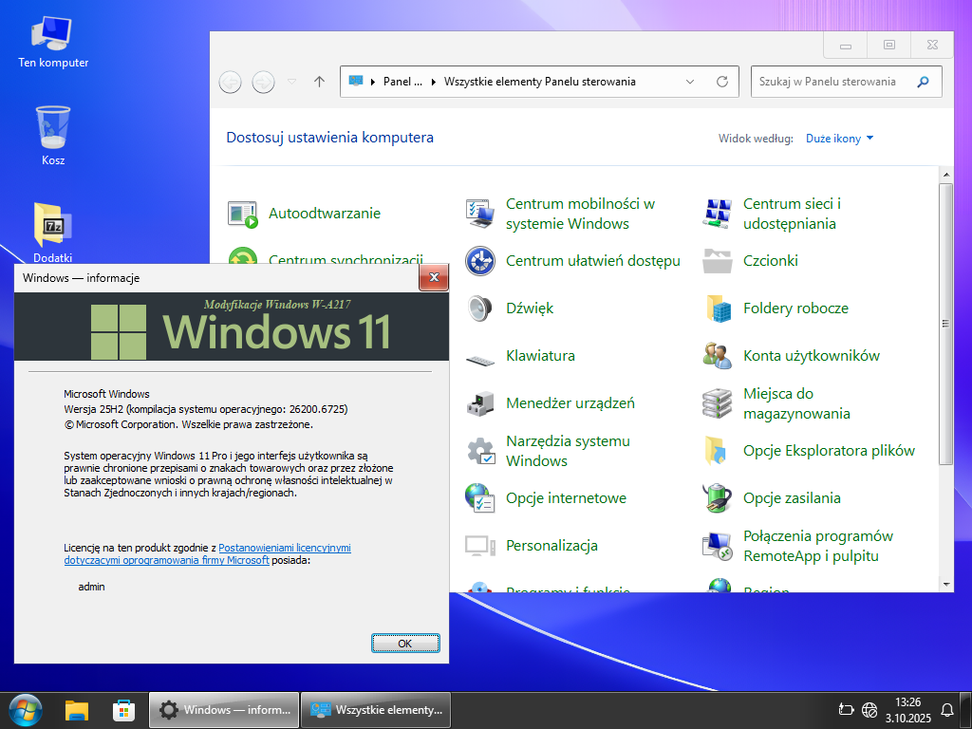Open the Dźwięk speaker icon
The width and height of the screenshot is (972, 729).
(x=480, y=308)
